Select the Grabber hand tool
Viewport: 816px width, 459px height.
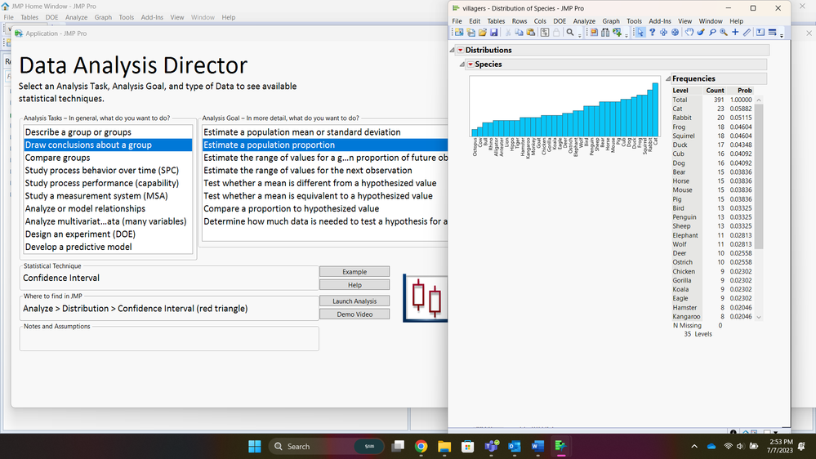689,33
